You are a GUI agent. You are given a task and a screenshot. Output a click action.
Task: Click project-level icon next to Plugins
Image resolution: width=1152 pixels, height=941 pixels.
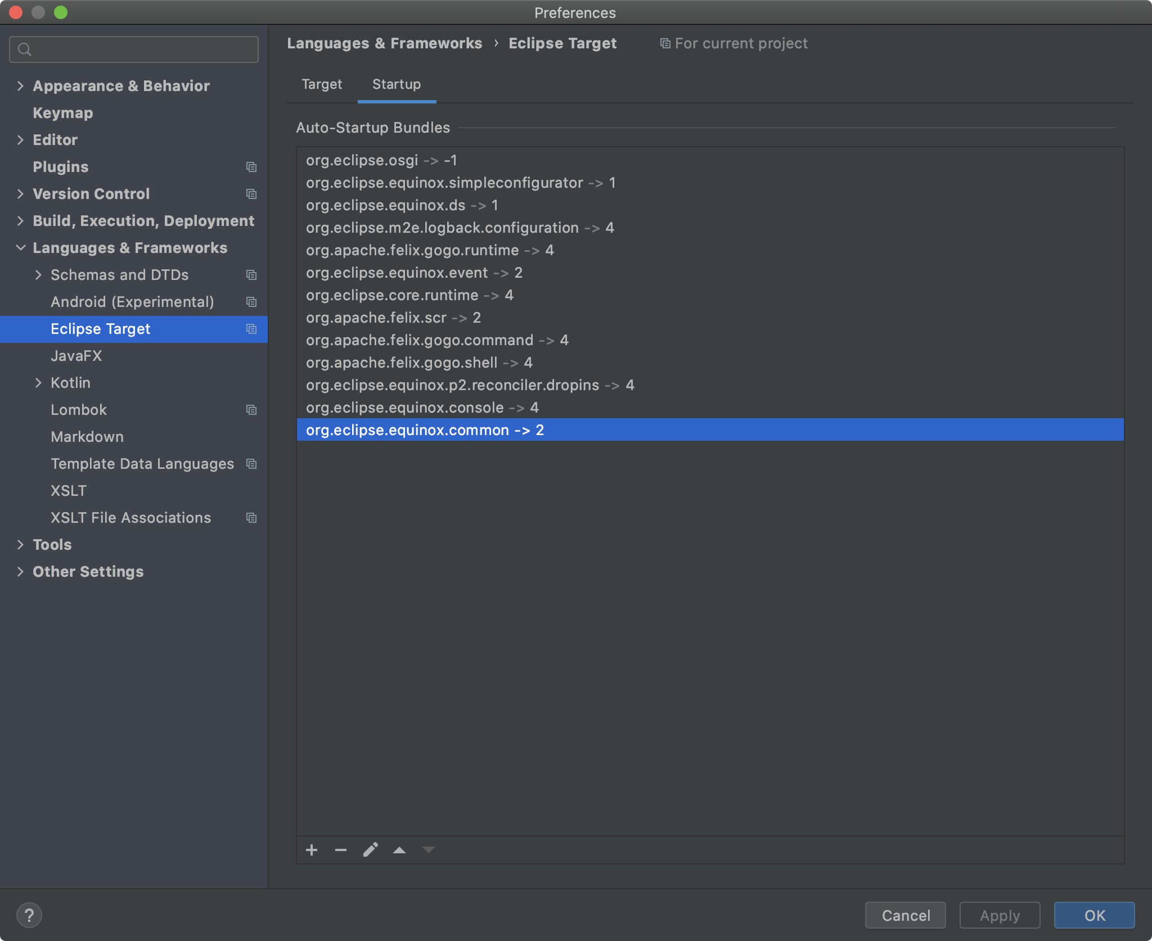[251, 167]
